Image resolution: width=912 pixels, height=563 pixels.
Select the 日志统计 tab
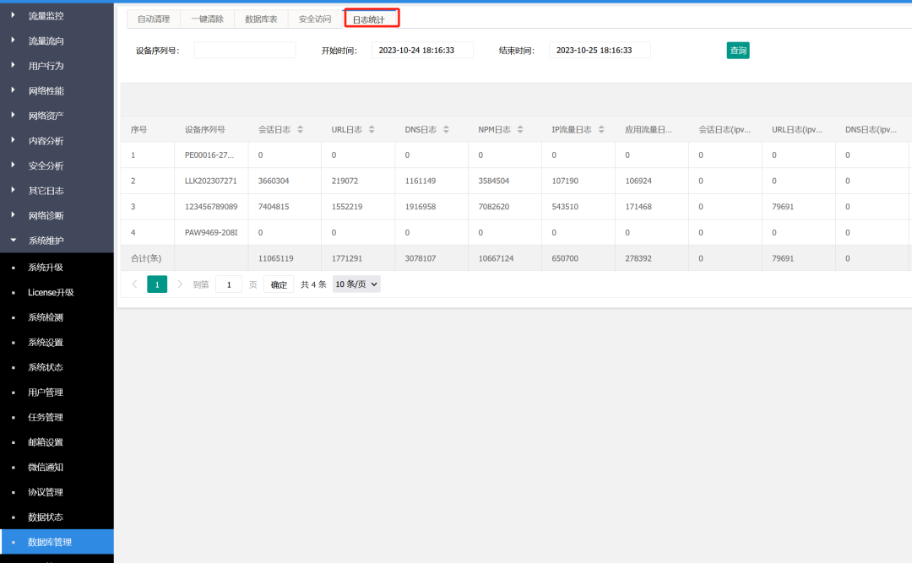coord(369,19)
